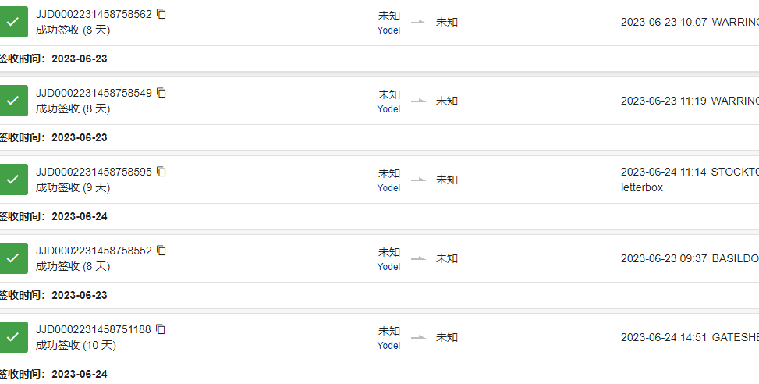The height and width of the screenshot is (384, 759).
Task: Click the 2023-06-23 09:37 BASILDON event
Action: (x=690, y=258)
